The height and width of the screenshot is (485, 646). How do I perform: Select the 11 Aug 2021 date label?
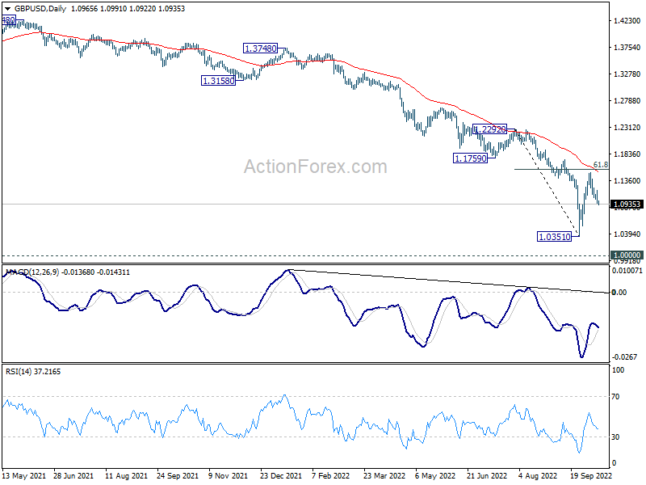click(126, 476)
